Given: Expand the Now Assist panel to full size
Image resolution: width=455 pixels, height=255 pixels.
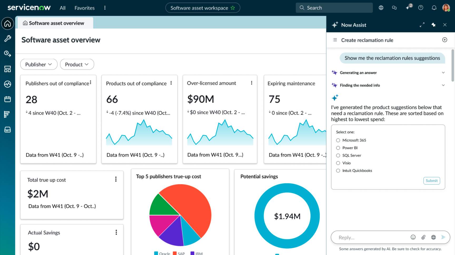Looking at the screenshot, I should (x=422, y=25).
